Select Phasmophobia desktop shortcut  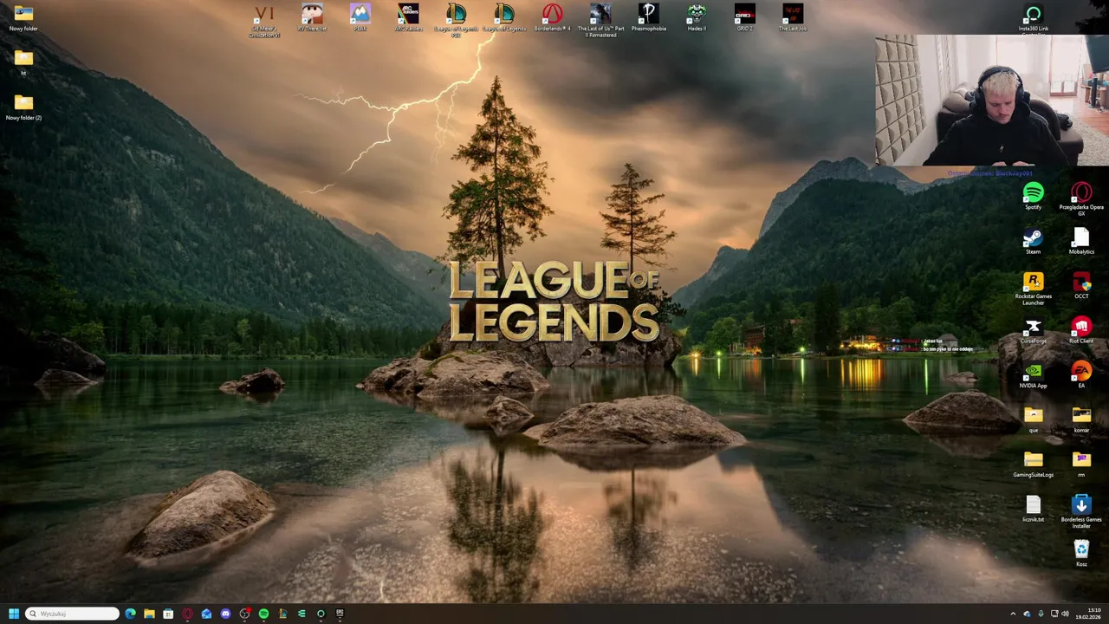click(x=648, y=19)
